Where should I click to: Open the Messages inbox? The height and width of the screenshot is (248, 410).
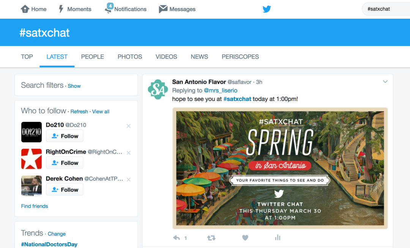(177, 9)
